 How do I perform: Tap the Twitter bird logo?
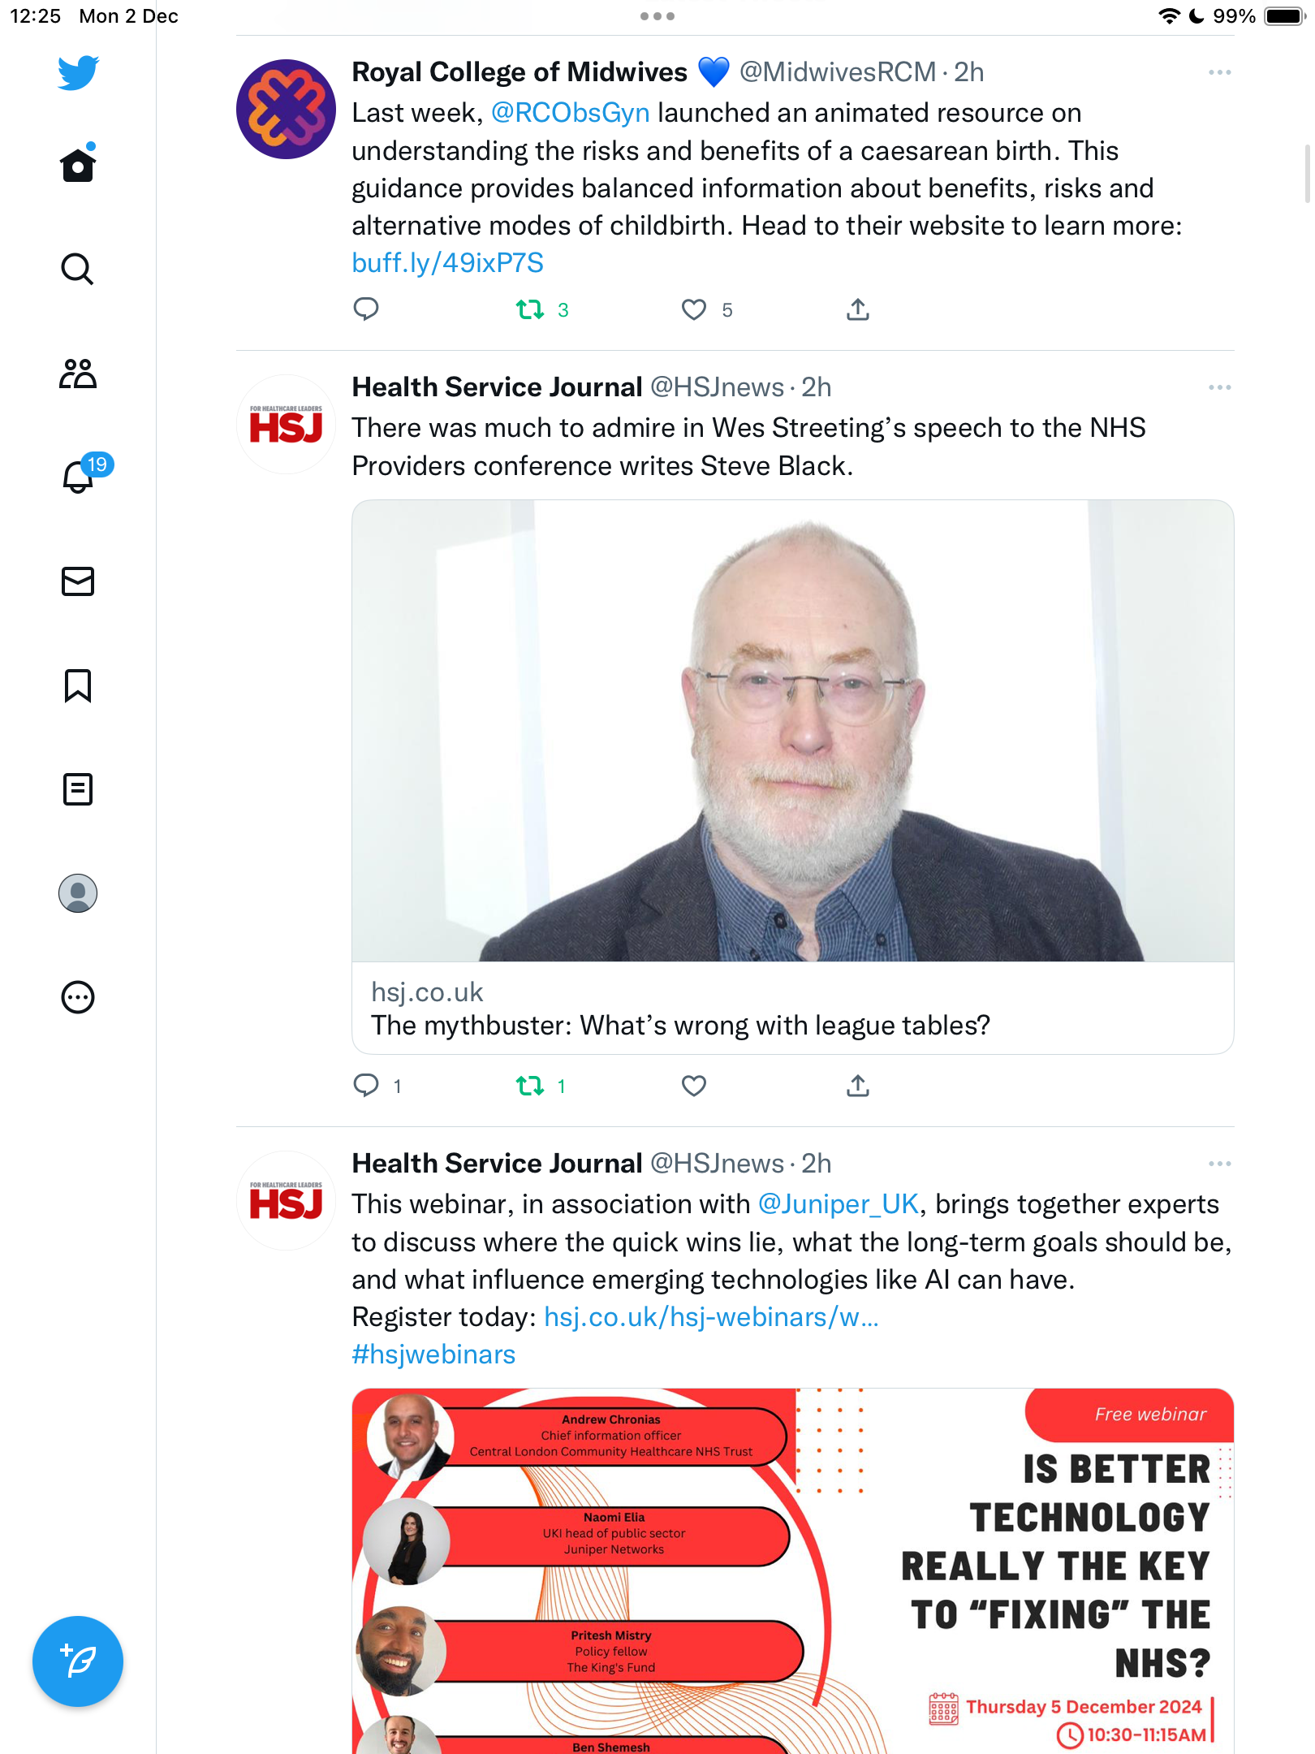click(x=78, y=72)
